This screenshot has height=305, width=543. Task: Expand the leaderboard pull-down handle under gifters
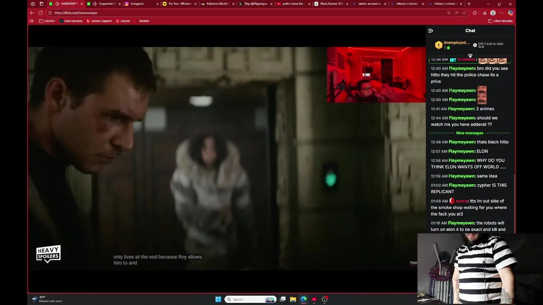[470, 56]
